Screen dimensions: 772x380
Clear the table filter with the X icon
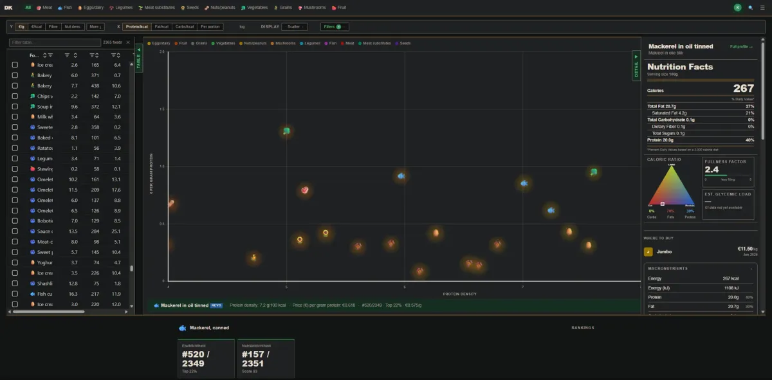click(x=127, y=42)
